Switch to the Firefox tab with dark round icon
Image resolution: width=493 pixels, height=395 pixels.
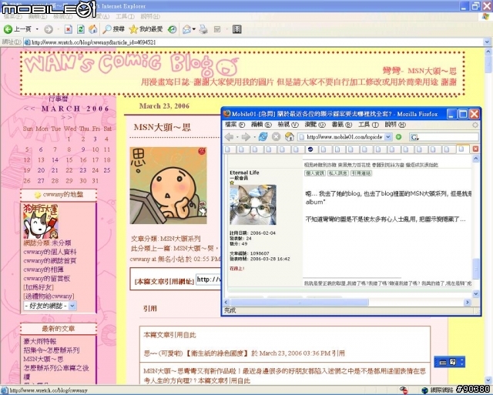click(x=310, y=149)
